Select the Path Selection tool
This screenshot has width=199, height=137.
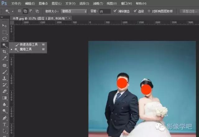tap(4, 131)
